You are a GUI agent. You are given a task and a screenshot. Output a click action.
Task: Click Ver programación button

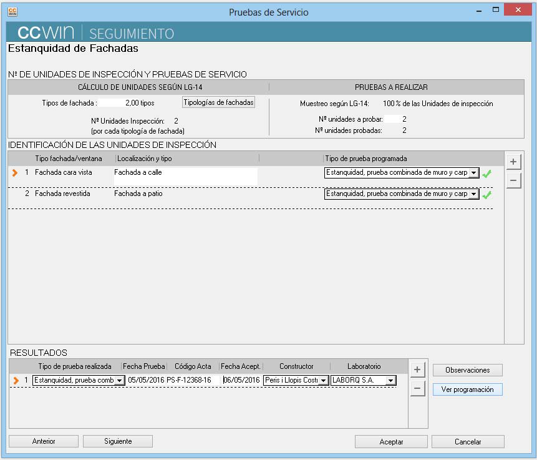click(468, 389)
